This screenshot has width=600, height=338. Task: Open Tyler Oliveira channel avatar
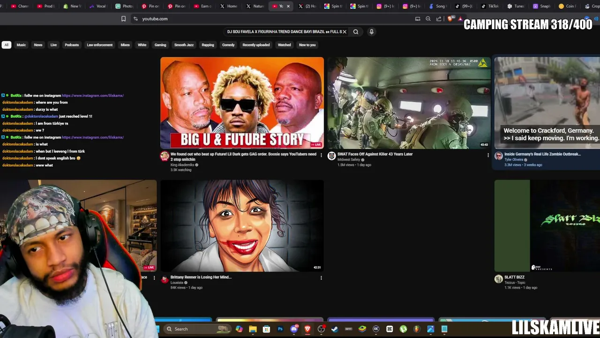coord(499,156)
